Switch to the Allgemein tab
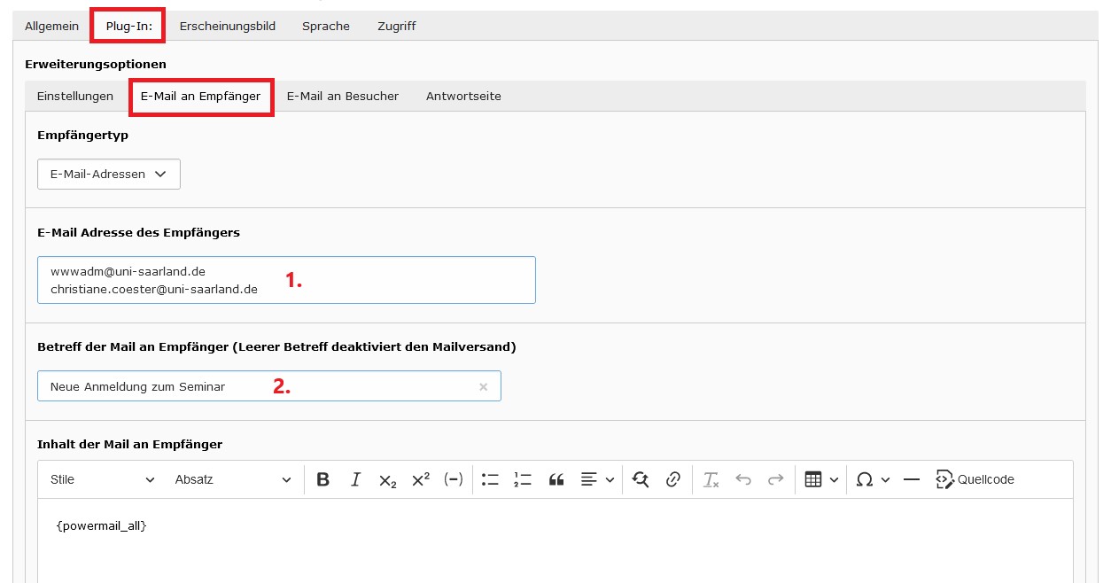Image resolution: width=1111 pixels, height=583 pixels. [x=51, y=26]
